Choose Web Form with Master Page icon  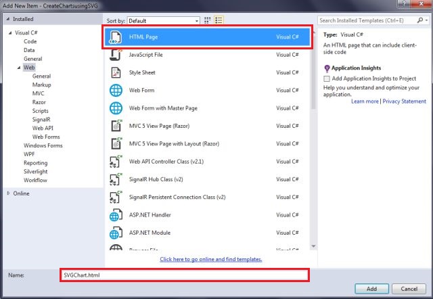click(x=116, y=108)
